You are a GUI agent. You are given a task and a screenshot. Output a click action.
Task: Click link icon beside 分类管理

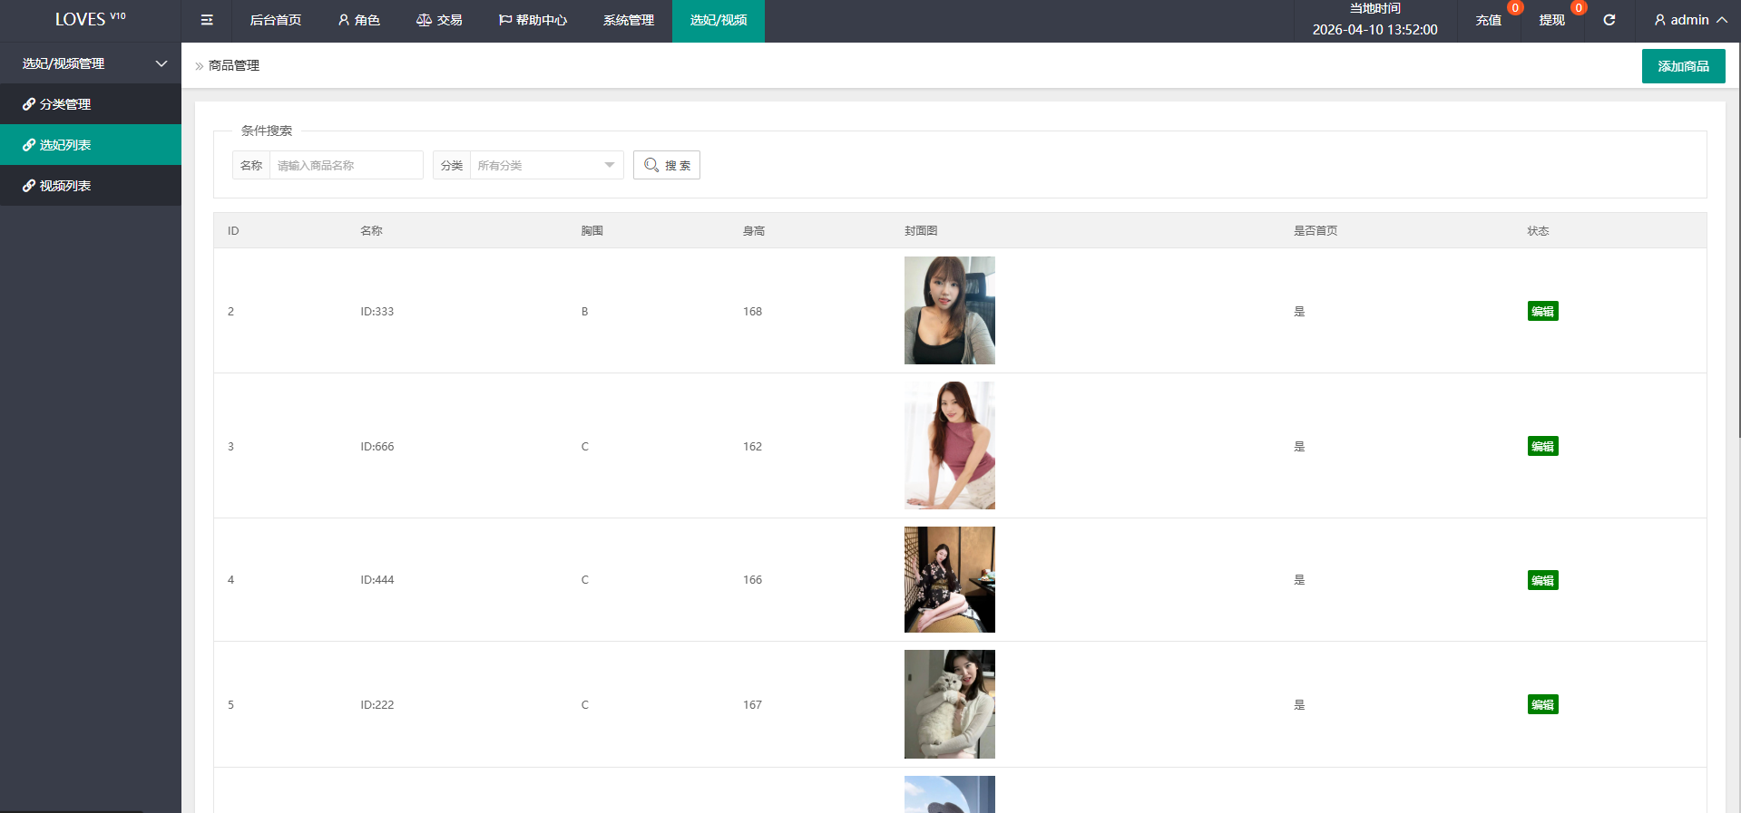coord(29,104)
